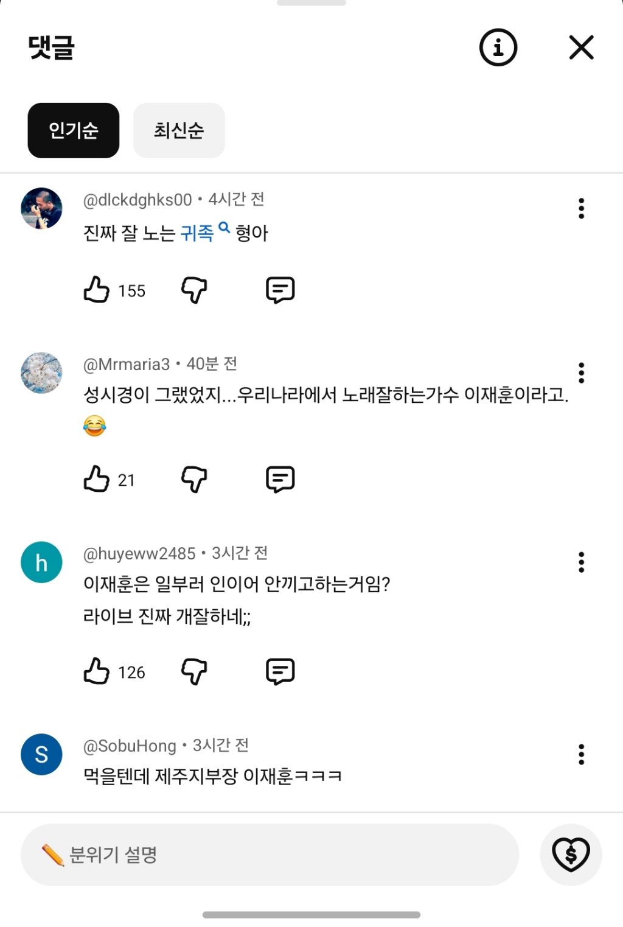Reply to the @Mrmaria3 comment
The height and width of the screenshot is (927, 623).
(x=280, y=479)
